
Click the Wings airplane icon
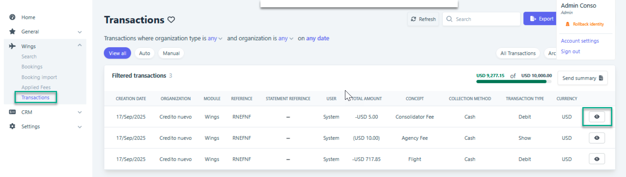tap(12, 46)
